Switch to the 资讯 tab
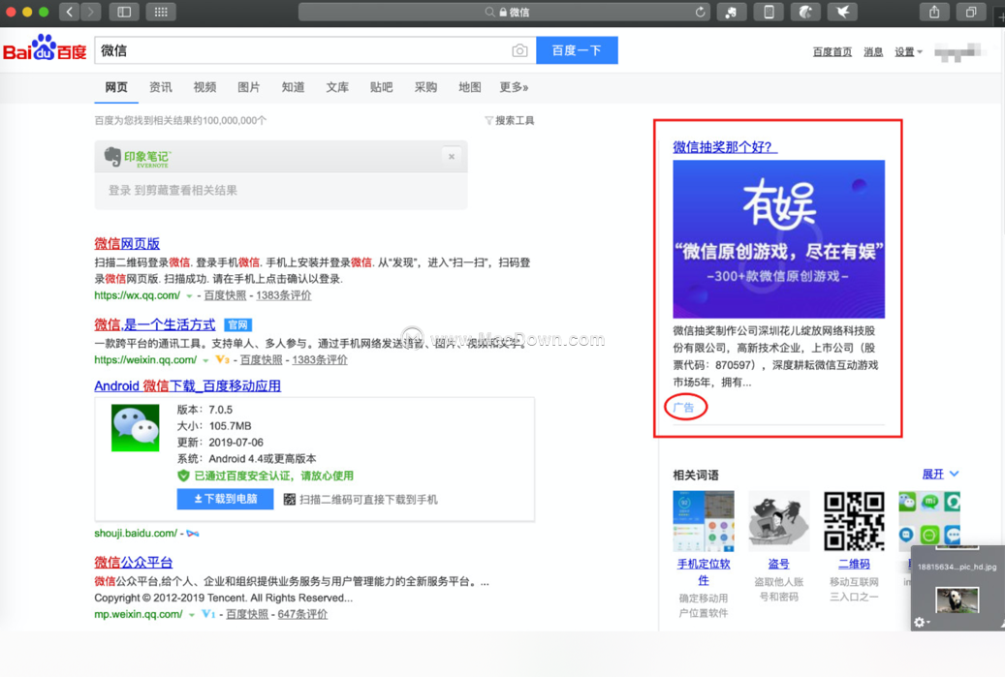The width and height of the screenshot is (1005, 677). pos(161,87)
